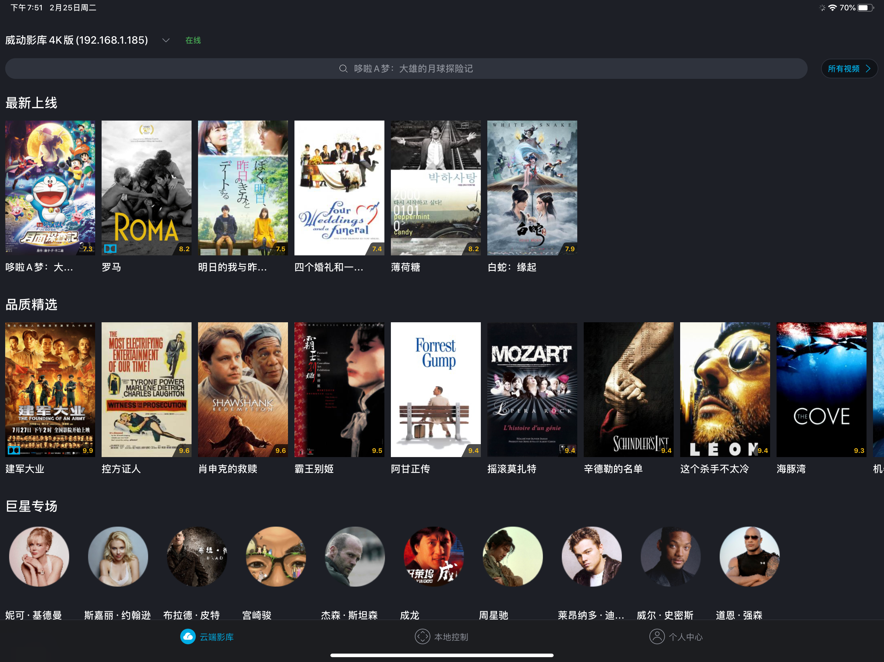Click the home indicator bar

coord(442,655)
